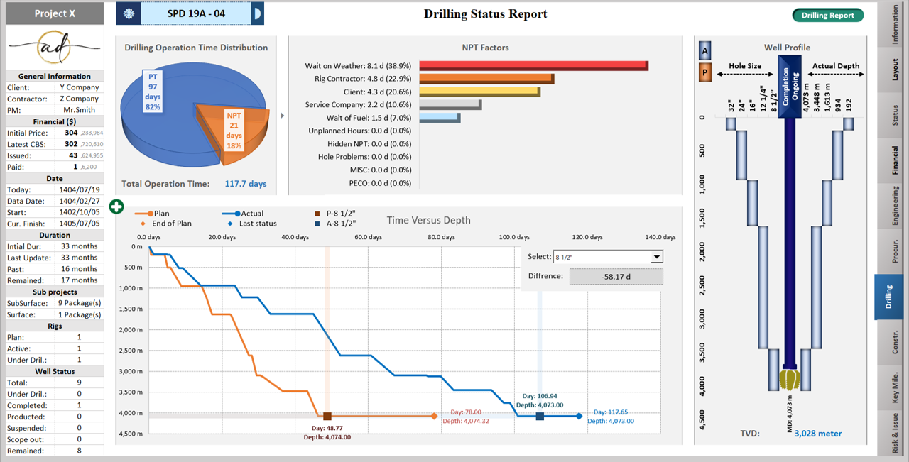Click the drill bit icon in Well Profile
This screenshot has height=462, width=909.
(788, 378)
